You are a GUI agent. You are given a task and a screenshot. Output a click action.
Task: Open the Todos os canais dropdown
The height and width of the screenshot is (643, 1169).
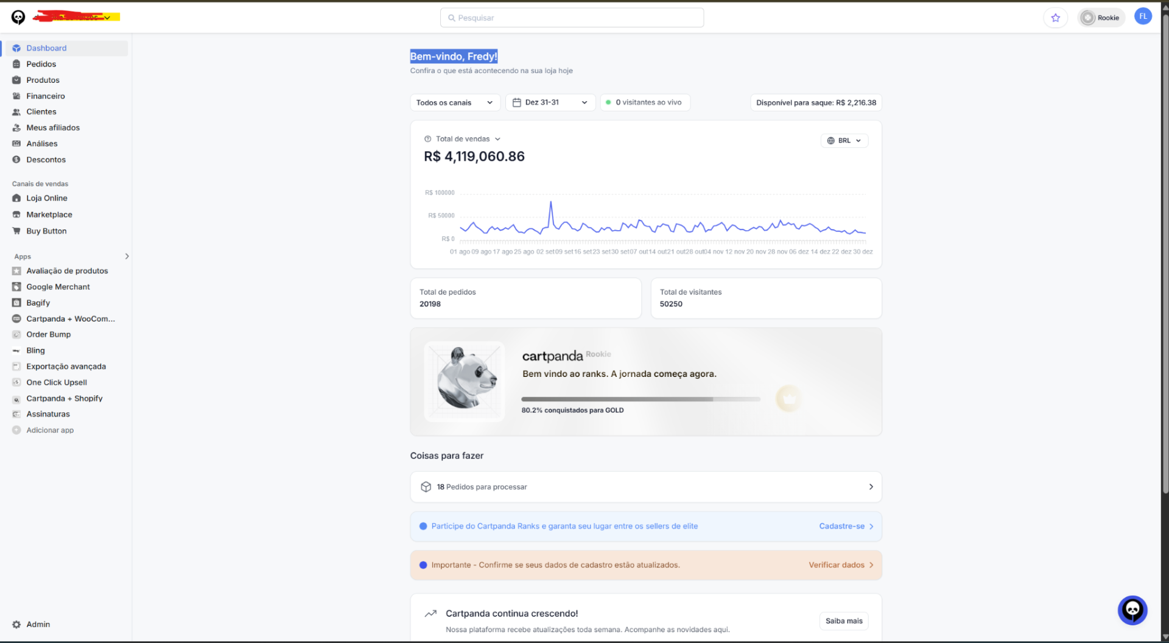pos(455,102)
